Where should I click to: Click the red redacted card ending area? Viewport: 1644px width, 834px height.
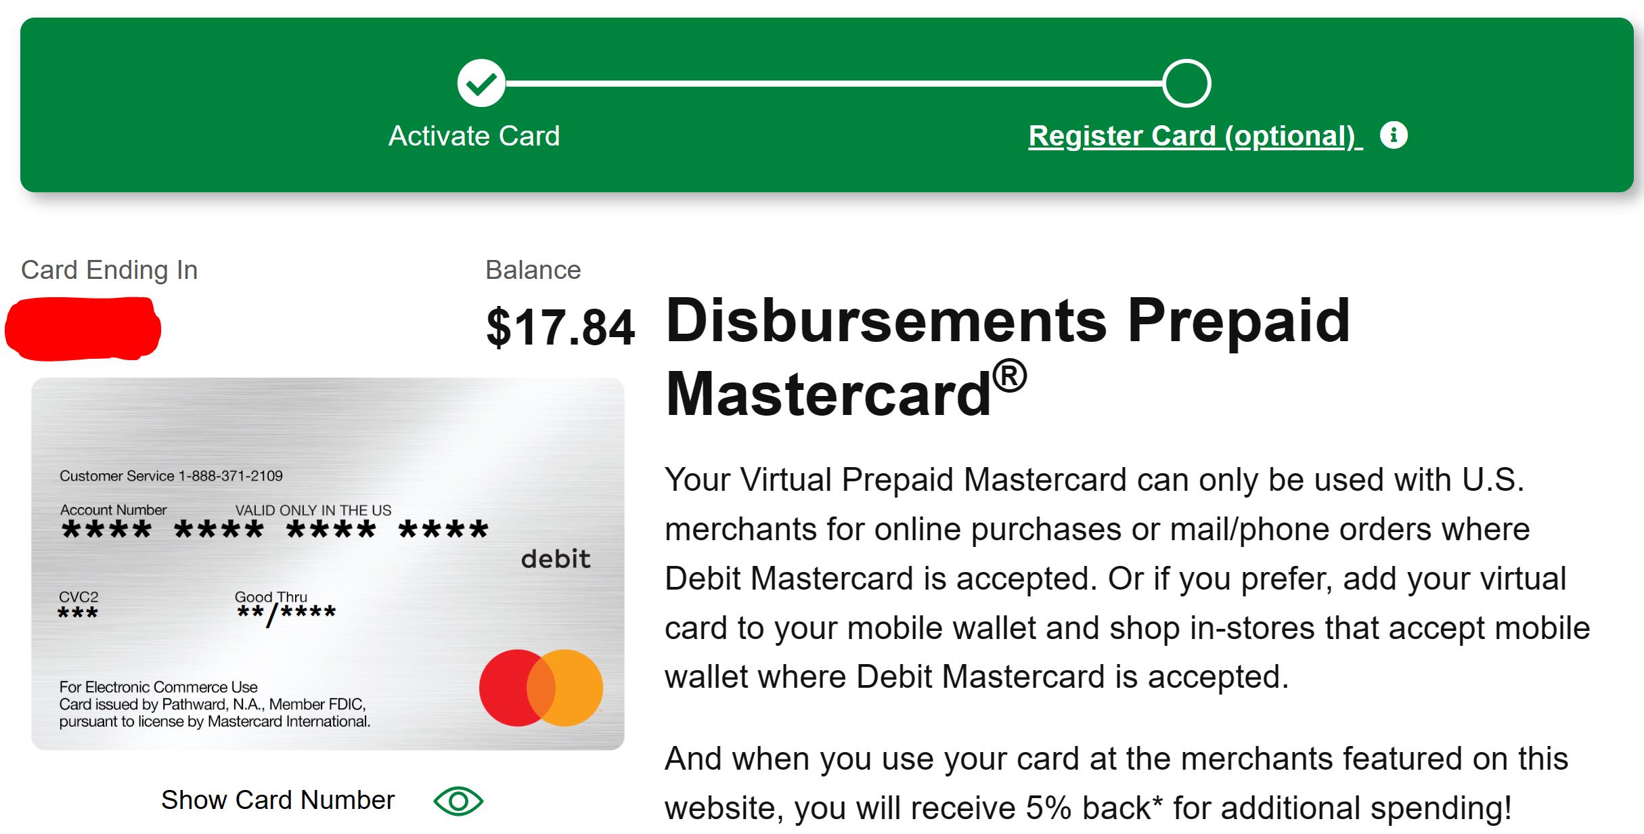83,328
